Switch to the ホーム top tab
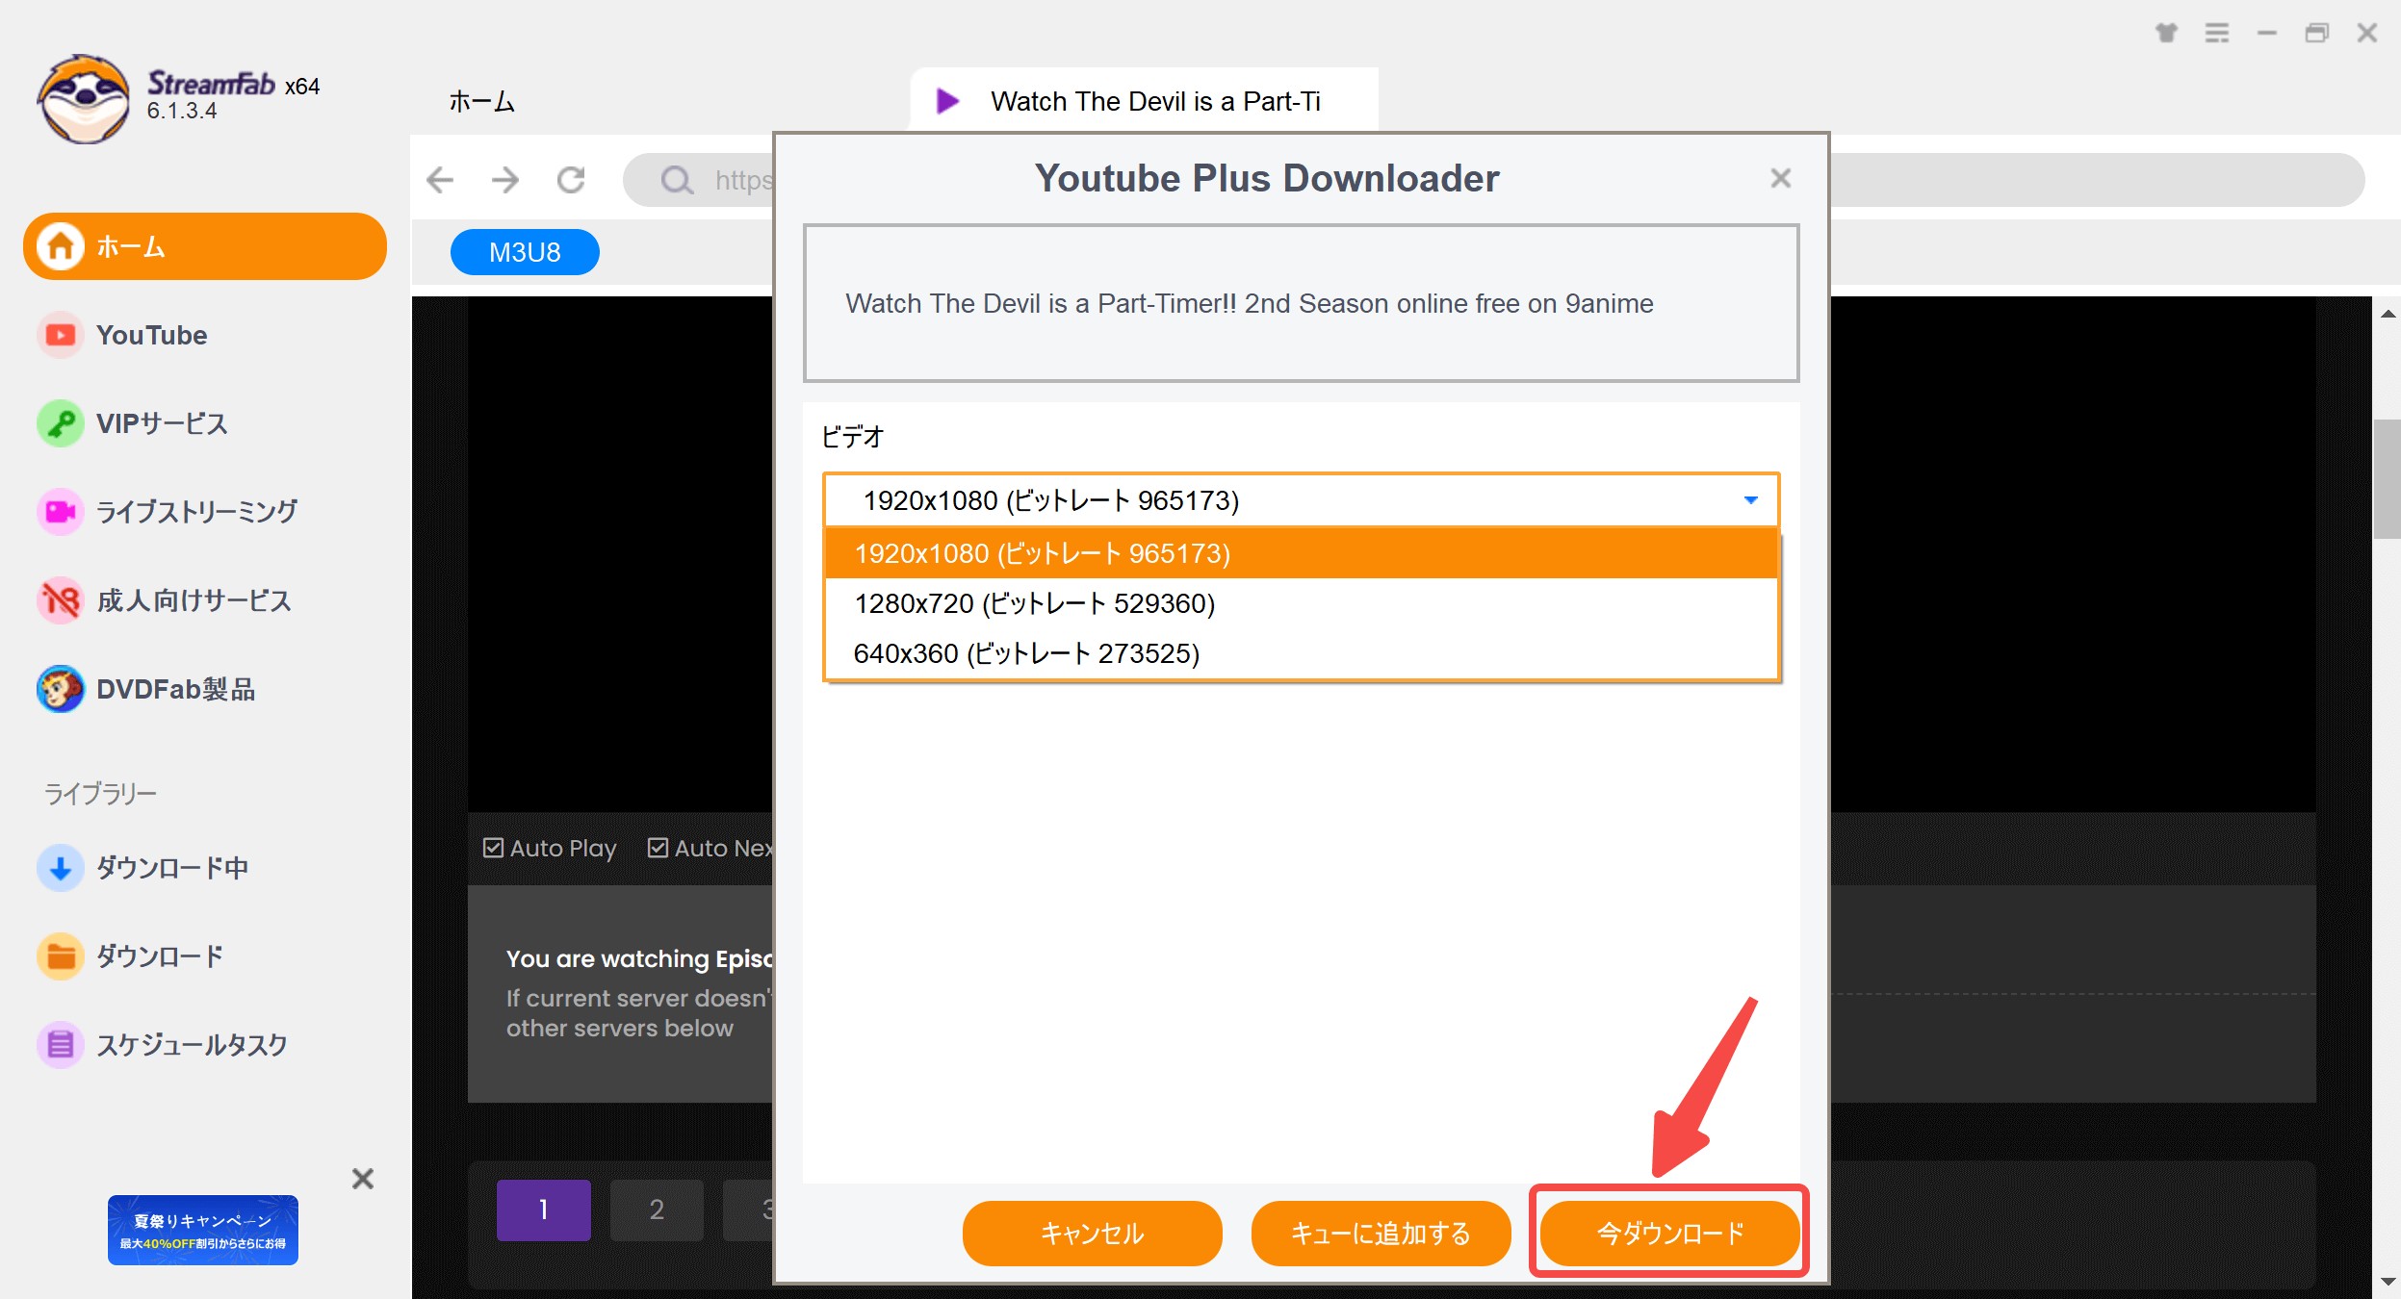Viewport: 2401px width, 1299px height. click(x=482, y=101)
